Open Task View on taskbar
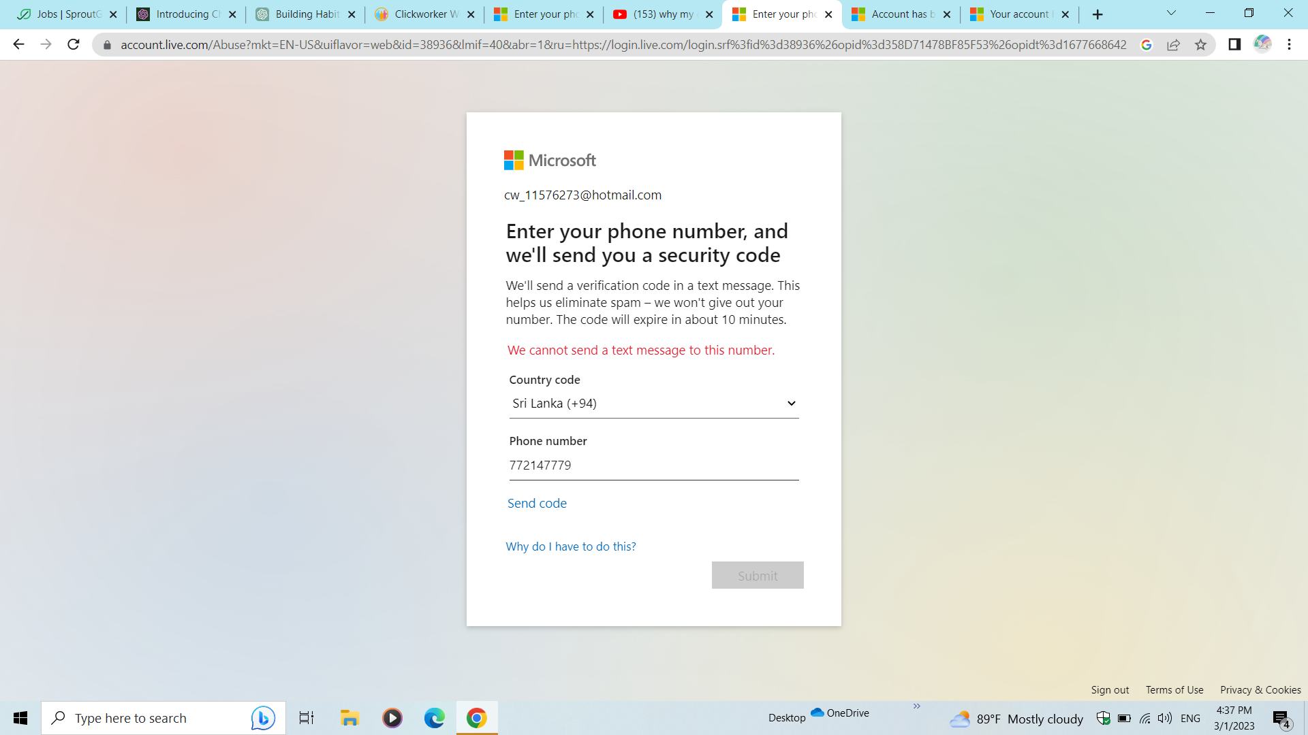Viewport: 1308px width, 735px height. [307, 718]
